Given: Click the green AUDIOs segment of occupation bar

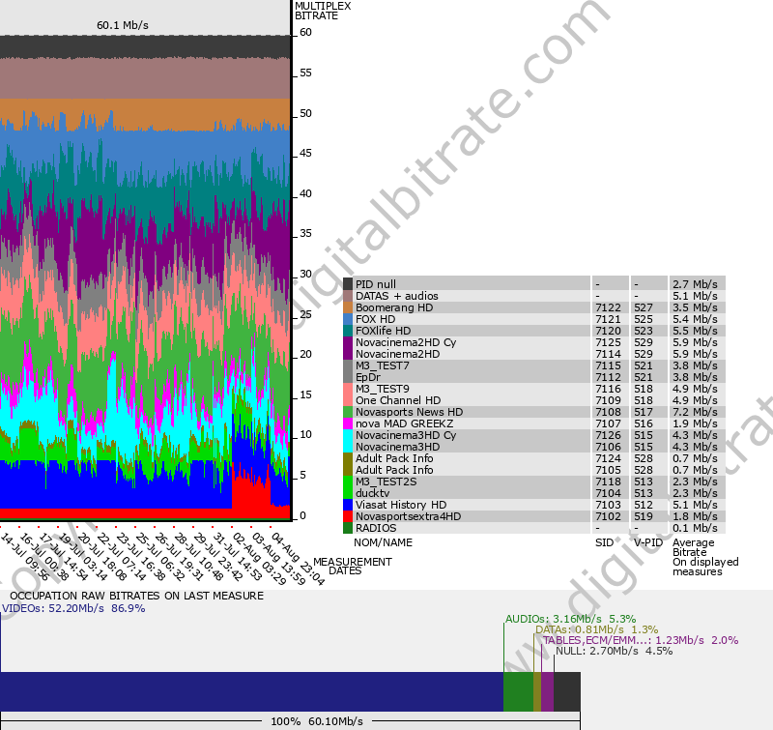Looking at the screenshot, I should 518,692.
